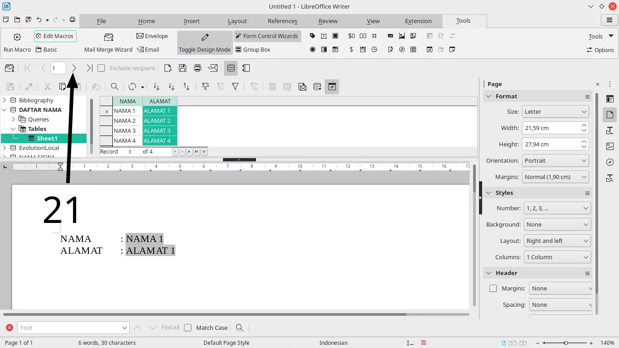This screenshot has width=619, height=348.
Task: Click Send Email Messages icon in mail merge bar
Action: click(213, 68)
